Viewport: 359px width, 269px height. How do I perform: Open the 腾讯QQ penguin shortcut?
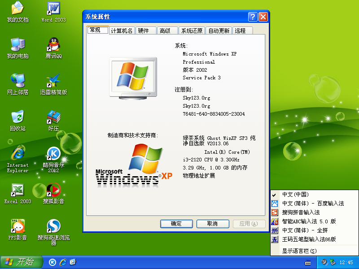point(53,48)
